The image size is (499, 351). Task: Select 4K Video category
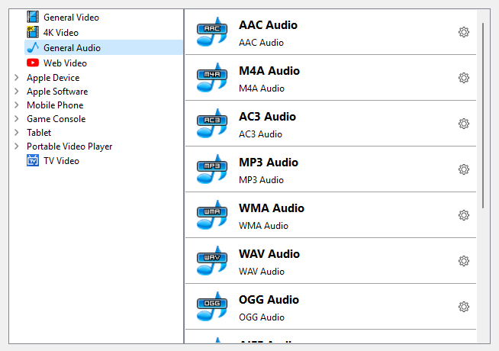[x=61, y=33]
